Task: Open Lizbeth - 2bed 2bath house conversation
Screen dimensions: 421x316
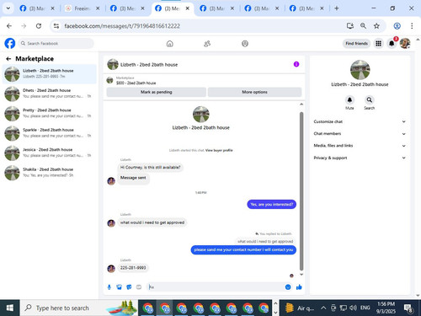Action: pyautogui.click(x=50, y=74)
